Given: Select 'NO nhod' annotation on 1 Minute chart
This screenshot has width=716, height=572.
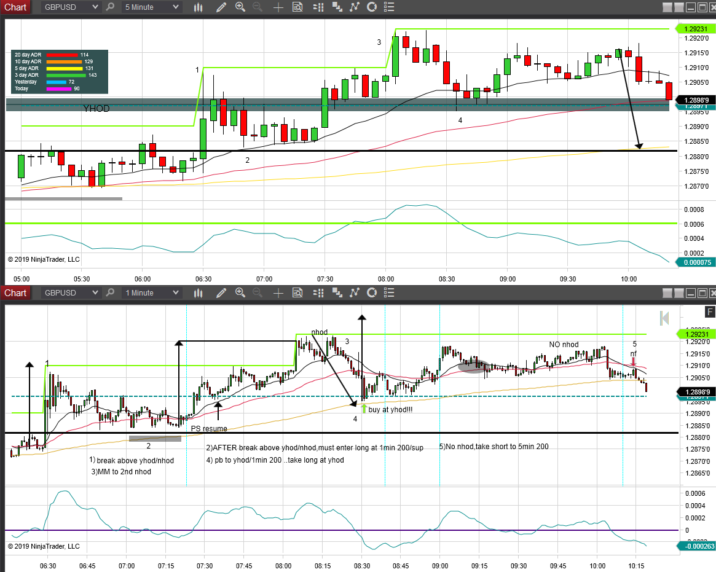Looking at the screenshot, I should [564, 344].
